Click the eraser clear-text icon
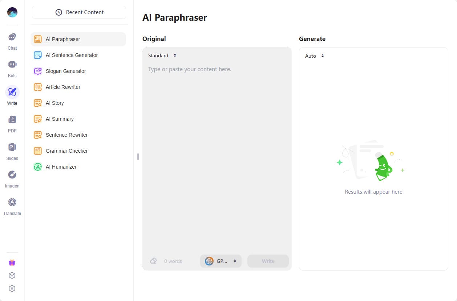The image size is (457, 301). click(153, 261)
